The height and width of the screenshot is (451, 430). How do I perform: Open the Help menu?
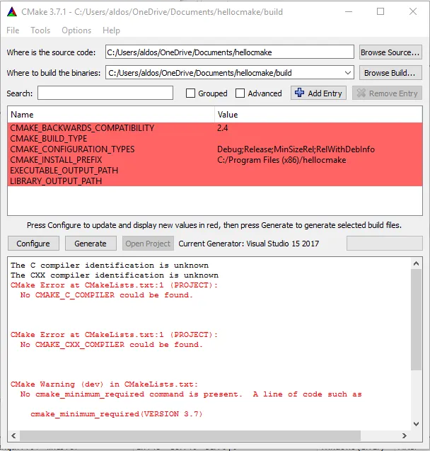click(111, 30)
